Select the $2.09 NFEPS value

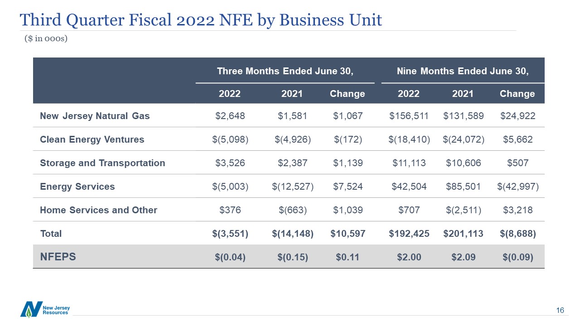(463, 257)
